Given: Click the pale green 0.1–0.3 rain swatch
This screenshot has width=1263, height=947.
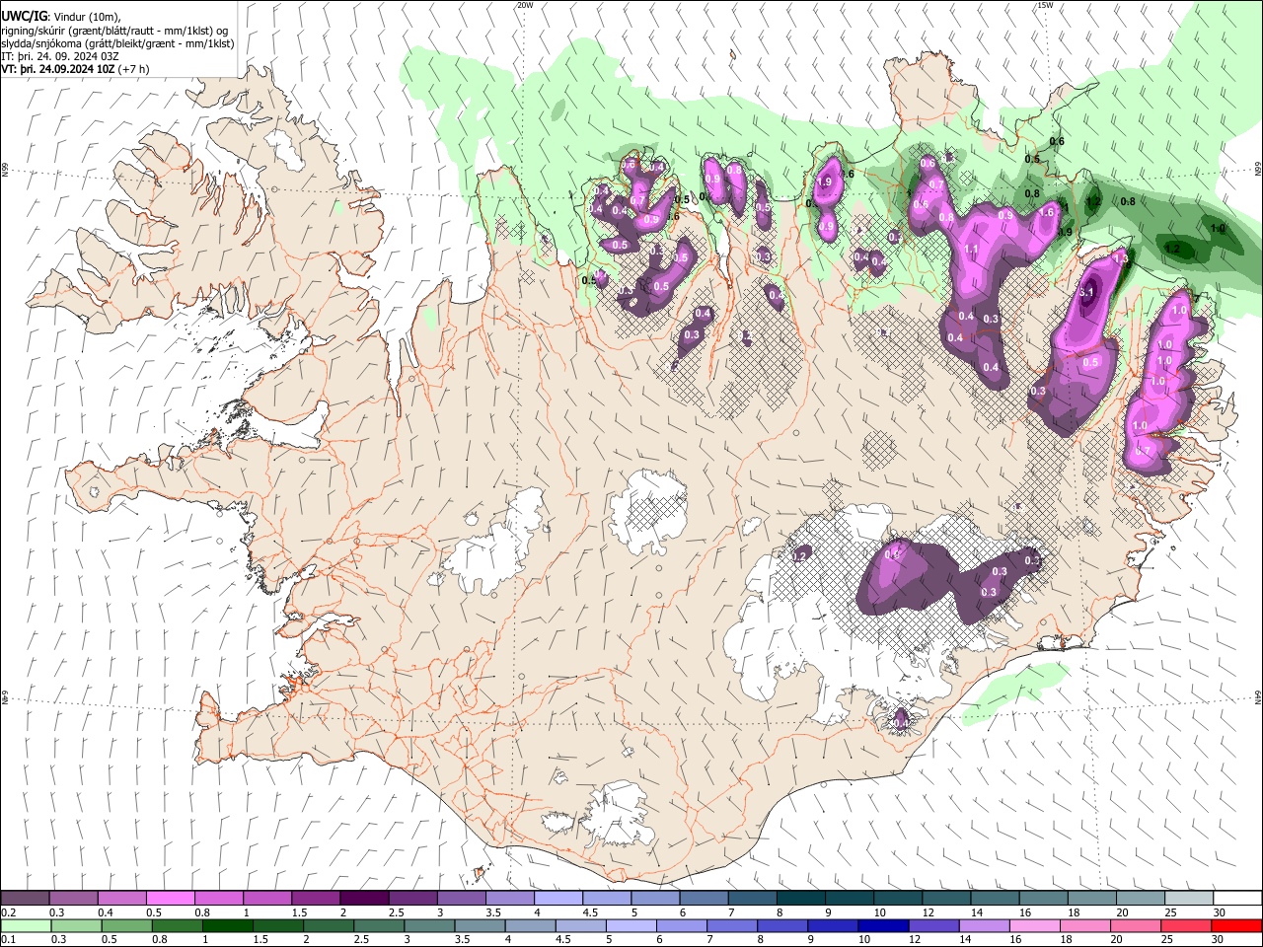Looking at the screenshot, I should pos(26,925).
